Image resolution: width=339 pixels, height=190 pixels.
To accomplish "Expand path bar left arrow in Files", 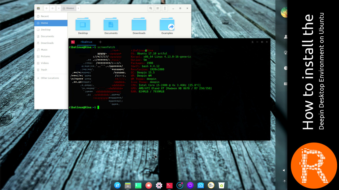I will point(59,8).
